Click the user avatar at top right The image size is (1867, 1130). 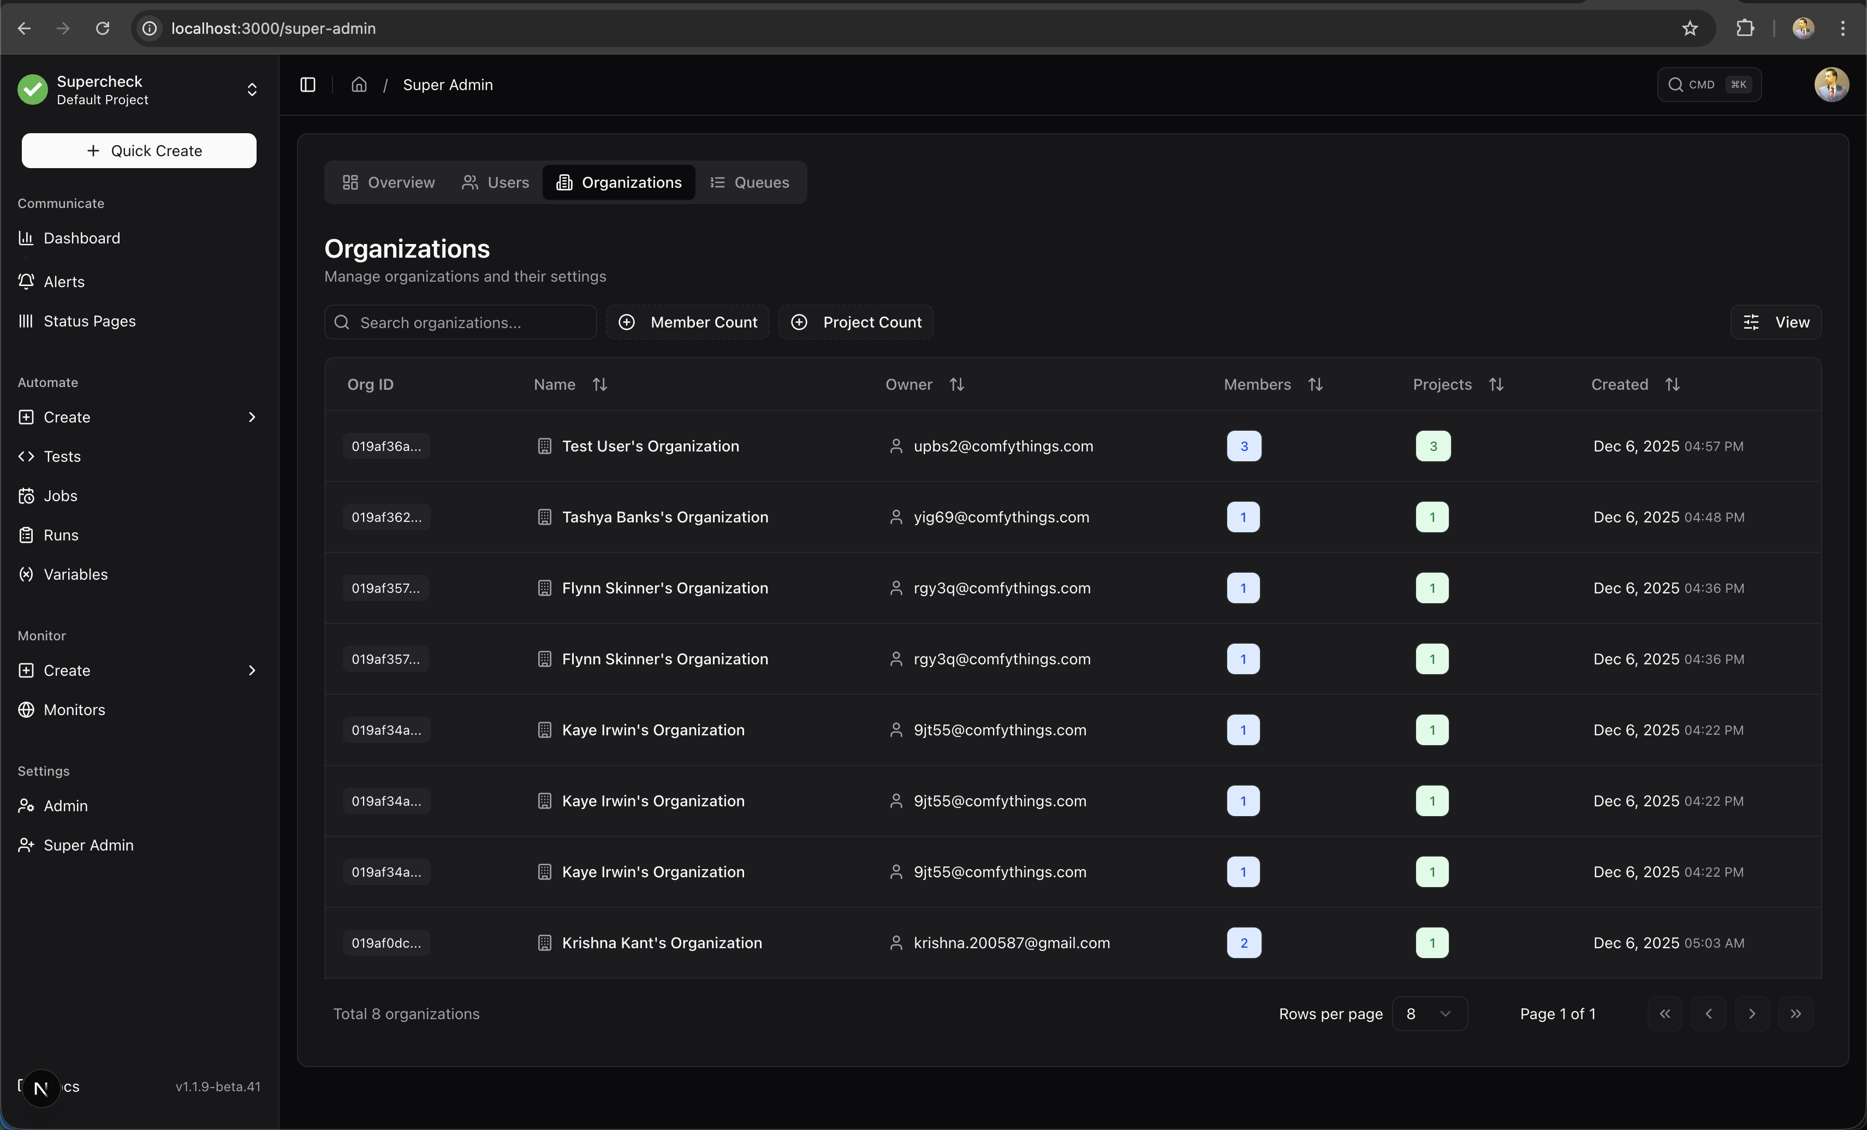(x=1830, y=85)
